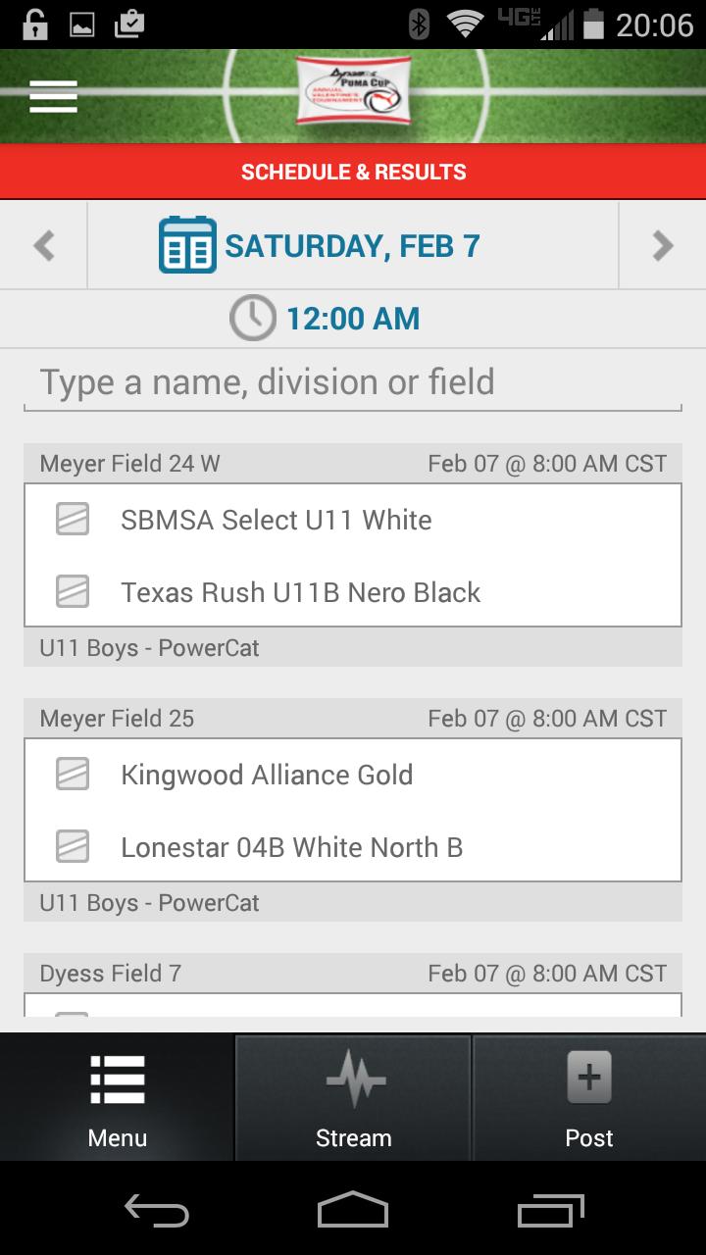Viewport: 706px width, 1255px height.
Task: Tap the Puma Cup tournament logo
Action: click(353, 90)
